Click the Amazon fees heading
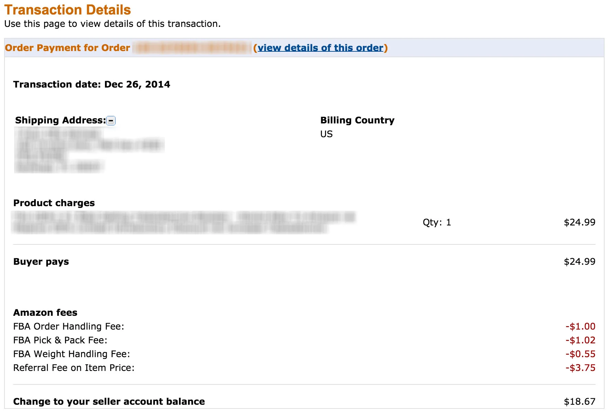This screenshot has height=413, width=608. click(x=45, y=313)
